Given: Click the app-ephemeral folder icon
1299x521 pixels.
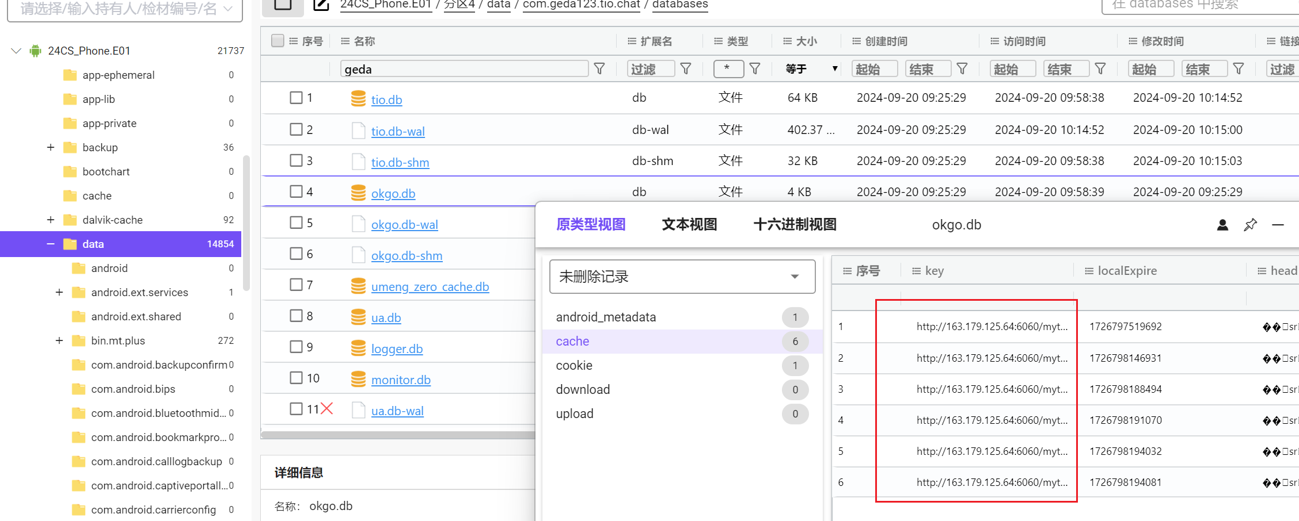Looking at the screenshot, I should pos(70,75).
